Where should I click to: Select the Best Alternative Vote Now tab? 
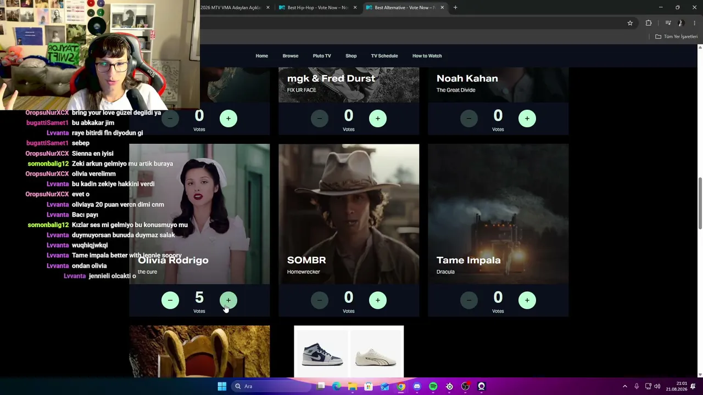[x=405, y=8]
